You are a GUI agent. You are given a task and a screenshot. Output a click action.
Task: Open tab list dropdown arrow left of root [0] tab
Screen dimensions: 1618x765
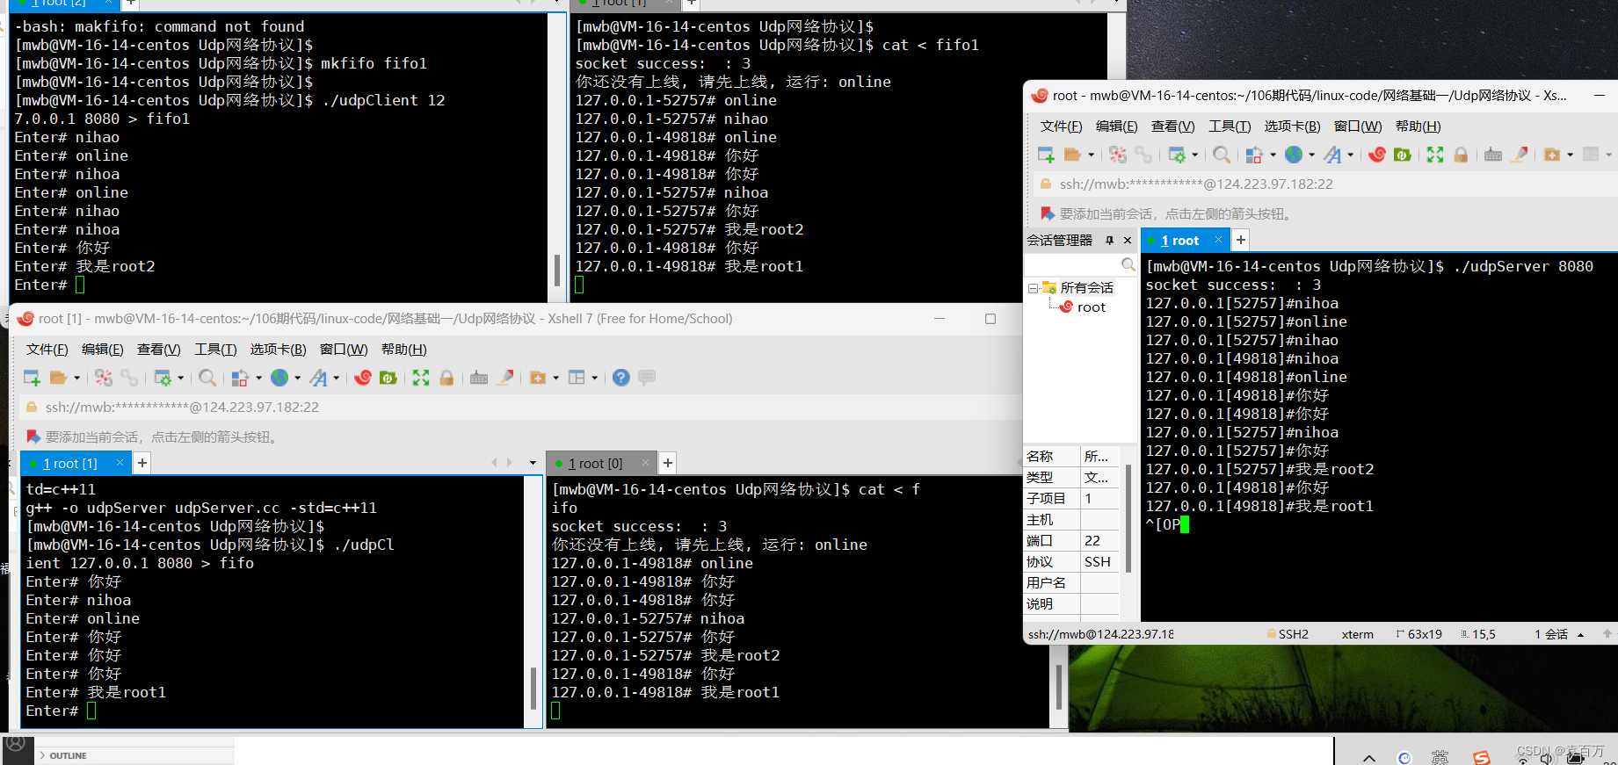click(x=533, y=463)
